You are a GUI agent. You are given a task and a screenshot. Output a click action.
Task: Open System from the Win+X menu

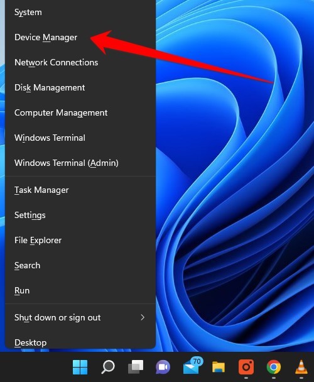(80, 12)
